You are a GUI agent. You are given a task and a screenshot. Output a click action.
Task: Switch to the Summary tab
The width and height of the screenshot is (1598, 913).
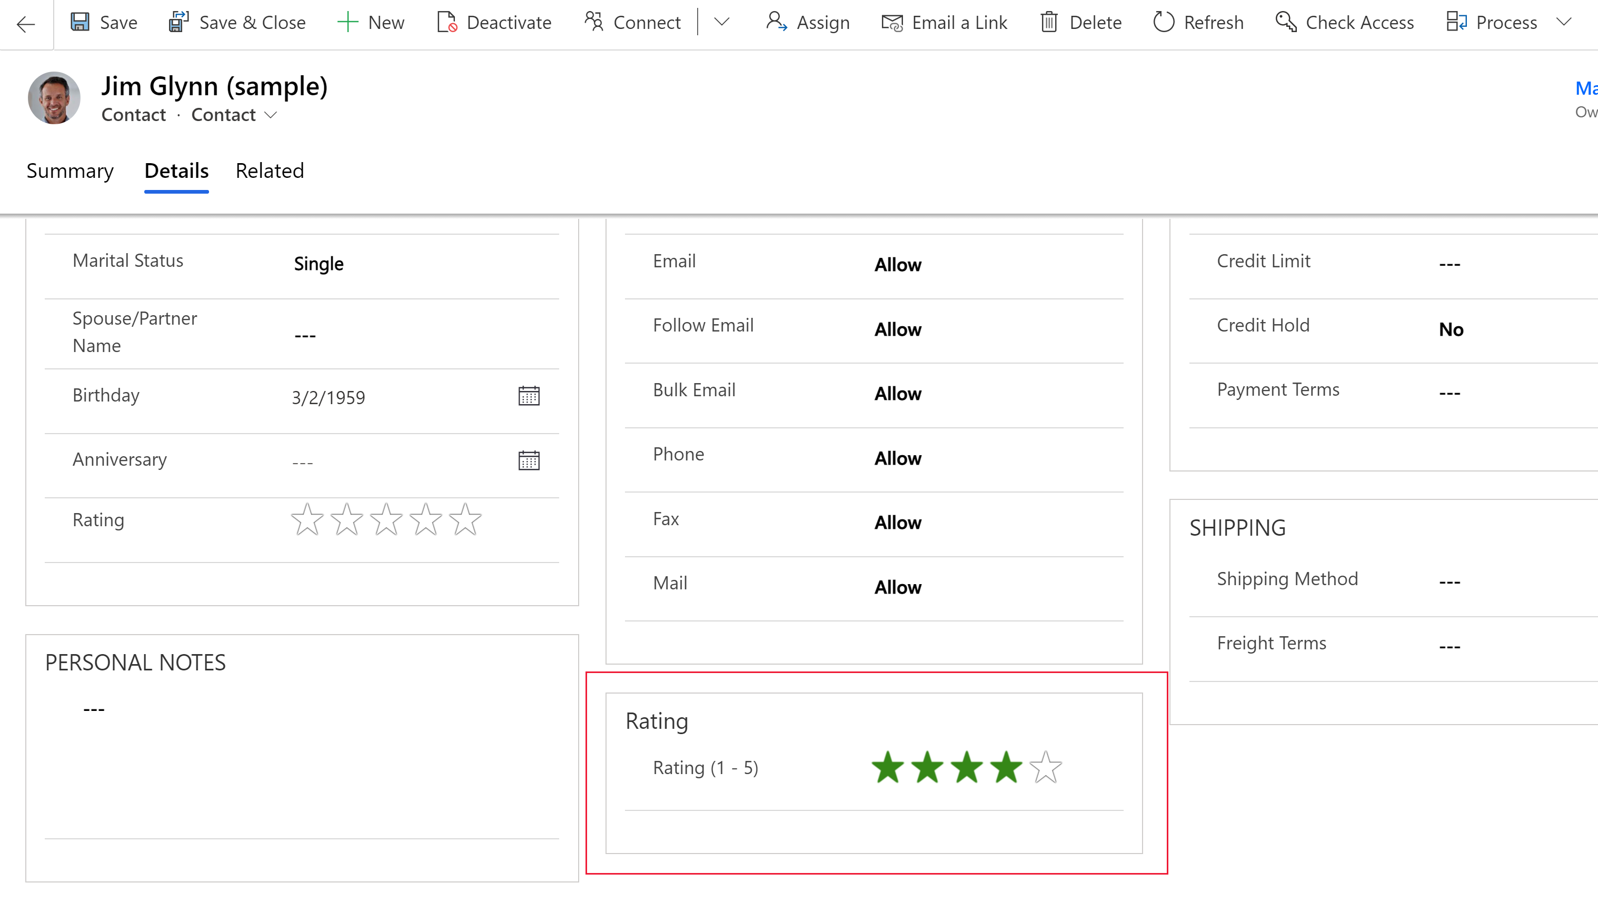(68, 170)
